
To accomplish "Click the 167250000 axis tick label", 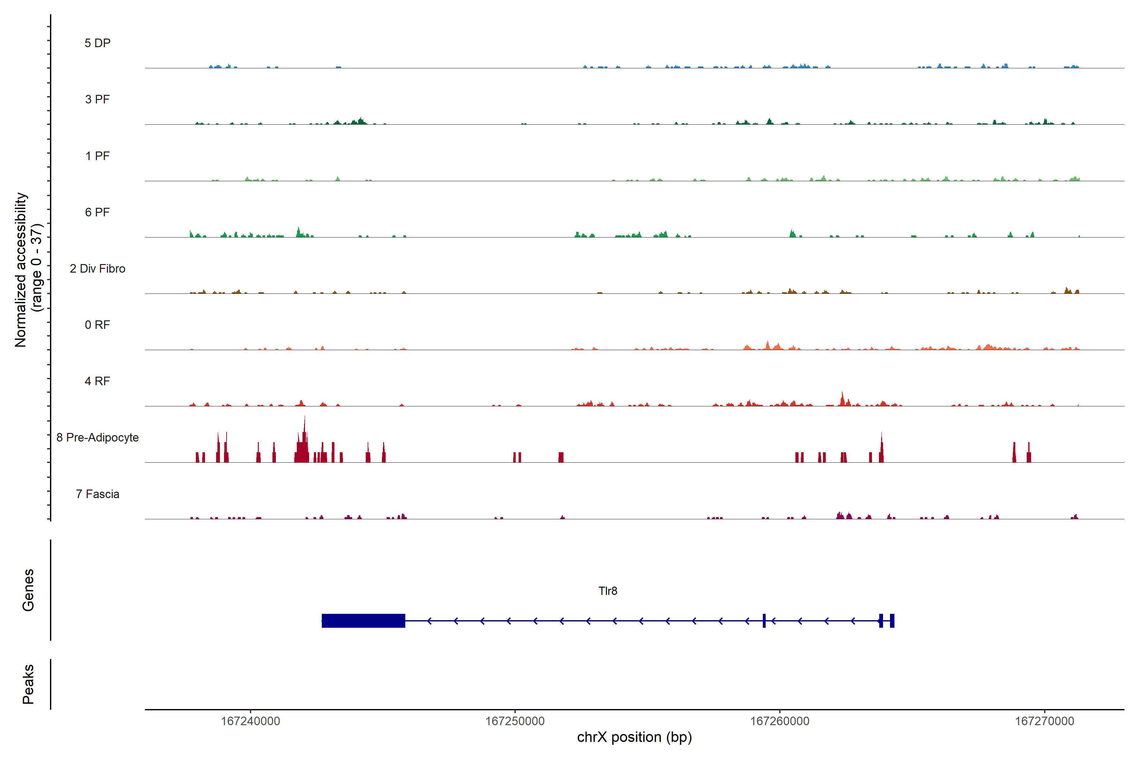I will click(515, 721).
